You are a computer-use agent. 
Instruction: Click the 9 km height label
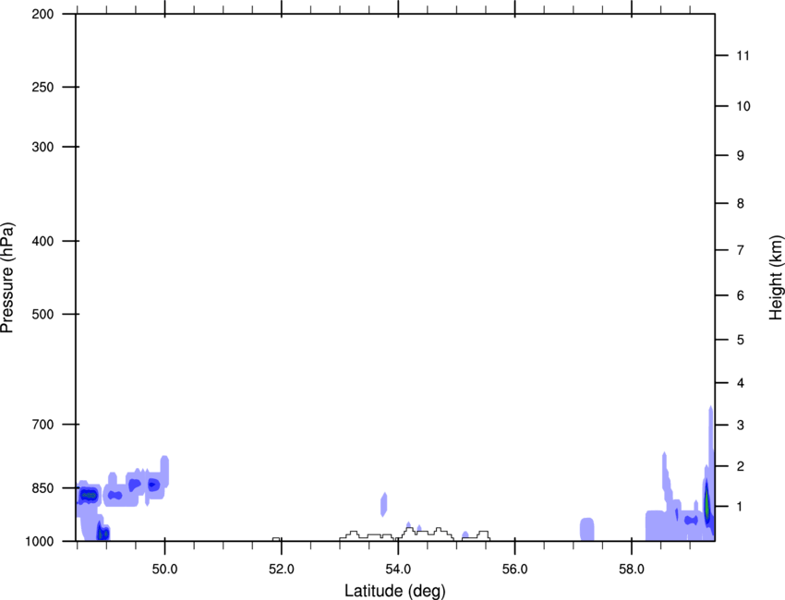[740, 155]
